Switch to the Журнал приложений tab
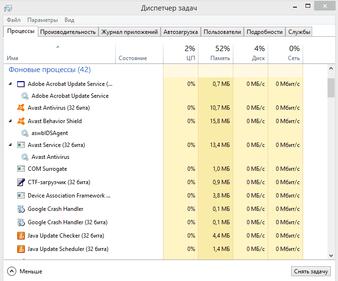Viewport: 338px width, 281px height. [130, 32]
